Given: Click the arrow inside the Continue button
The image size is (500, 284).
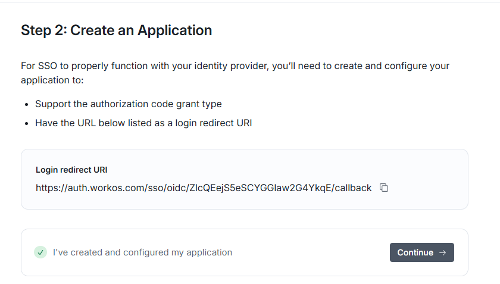Looking at the screenshot, I should click(x=442, y=252).
